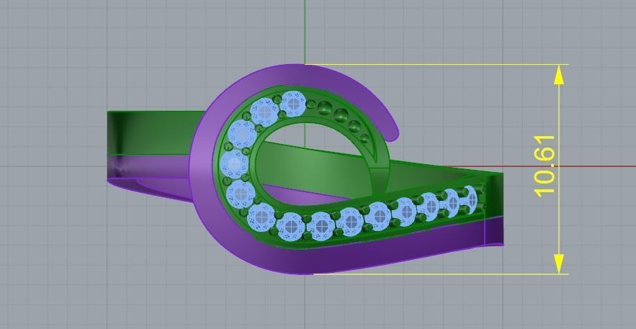The height and width of the screenshot is (329, 636).
Task: Select the green ring shank on the left
Action: click(x=156, y=133)
